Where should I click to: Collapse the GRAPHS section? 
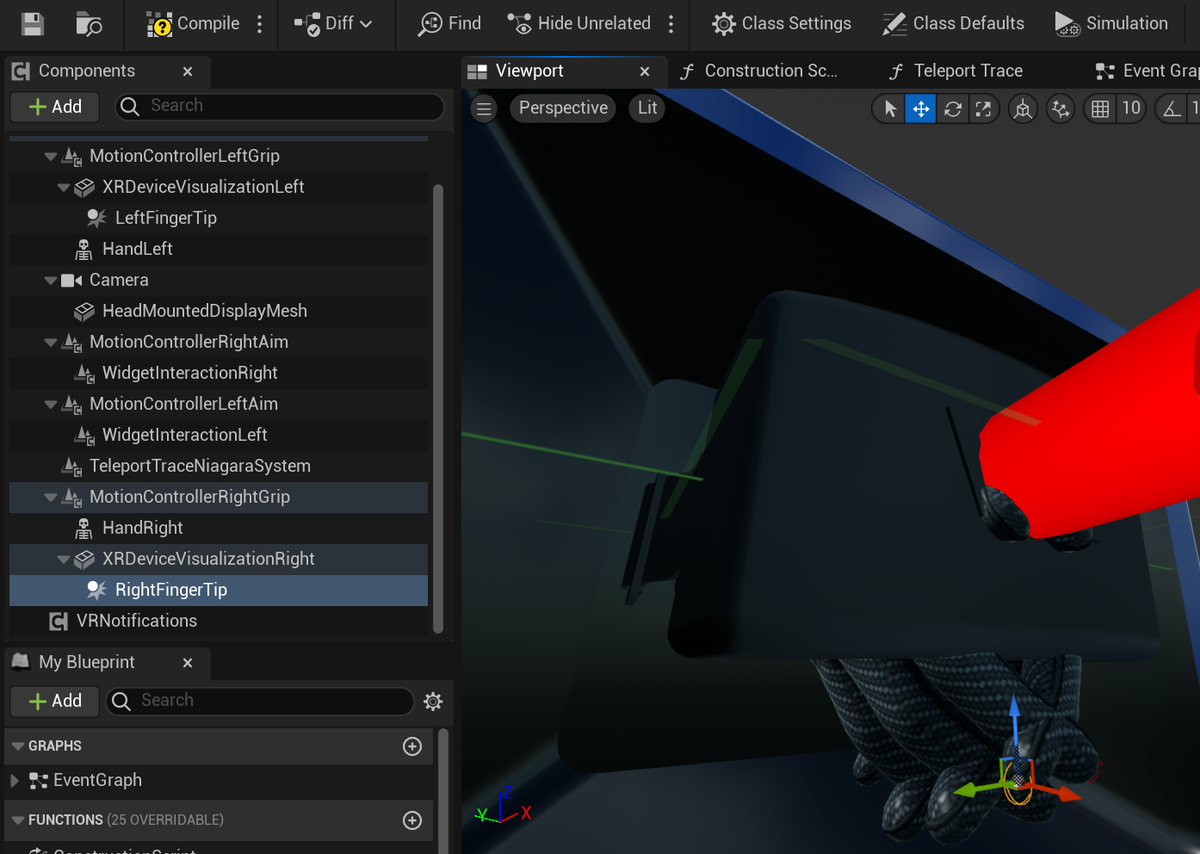coord(18,746)
